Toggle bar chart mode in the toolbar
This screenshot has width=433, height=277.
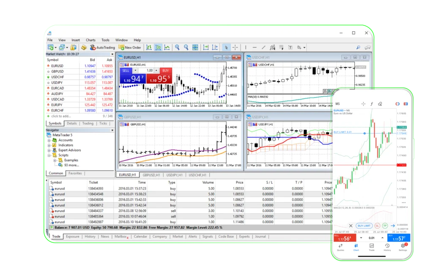149,48
